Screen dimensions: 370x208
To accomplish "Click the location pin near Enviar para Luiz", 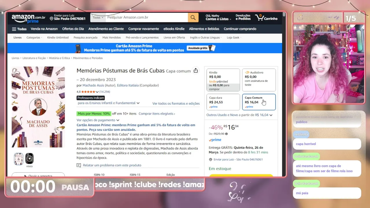I will (x=210, y=159).
